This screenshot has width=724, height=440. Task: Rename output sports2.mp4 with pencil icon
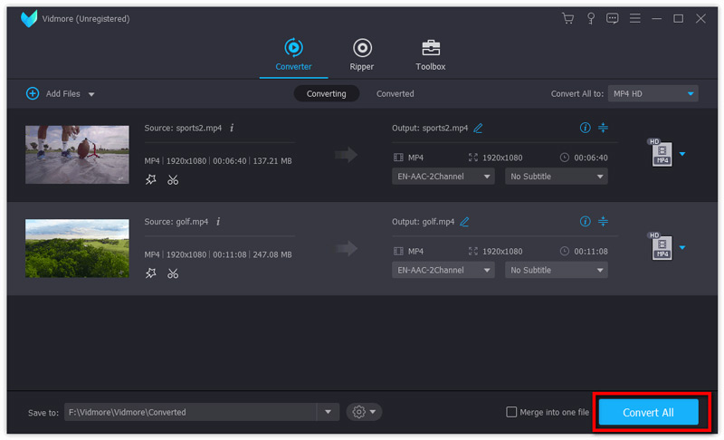tap(478, 128)
